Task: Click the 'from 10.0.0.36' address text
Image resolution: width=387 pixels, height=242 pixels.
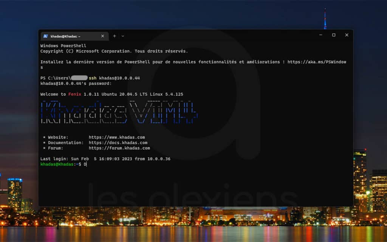Action: pyautogui.click(x=153, y=159)
